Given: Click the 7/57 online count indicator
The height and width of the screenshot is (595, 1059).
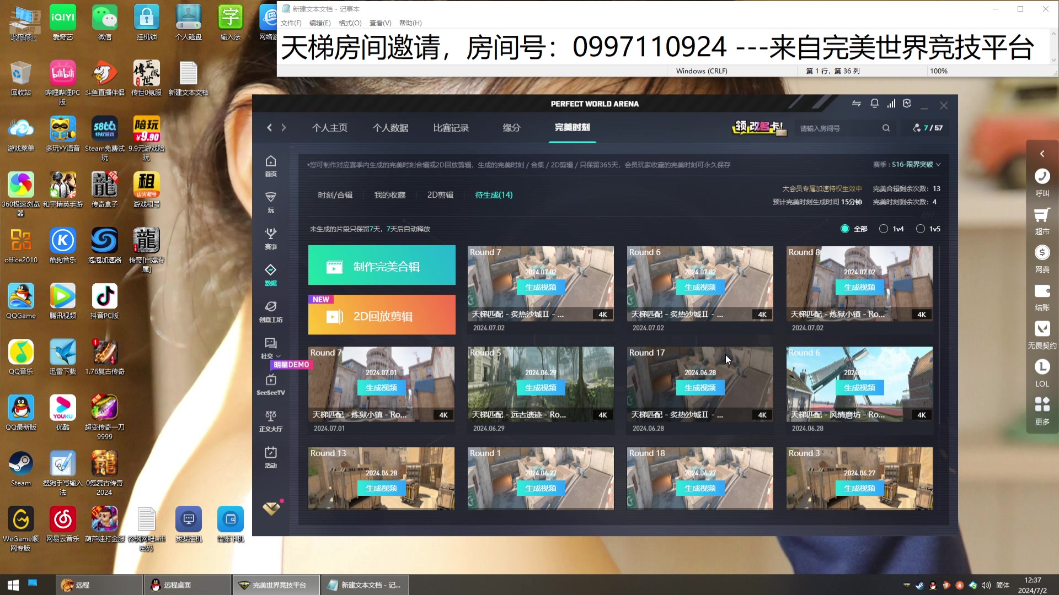Looking at the screenshot, I should pos(928,128).
